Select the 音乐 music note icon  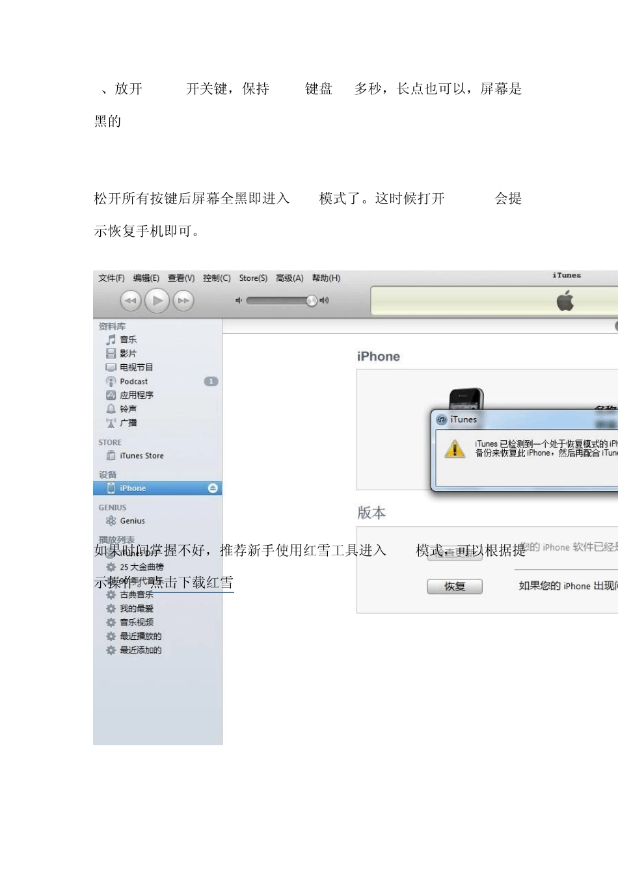pos(111,339)
